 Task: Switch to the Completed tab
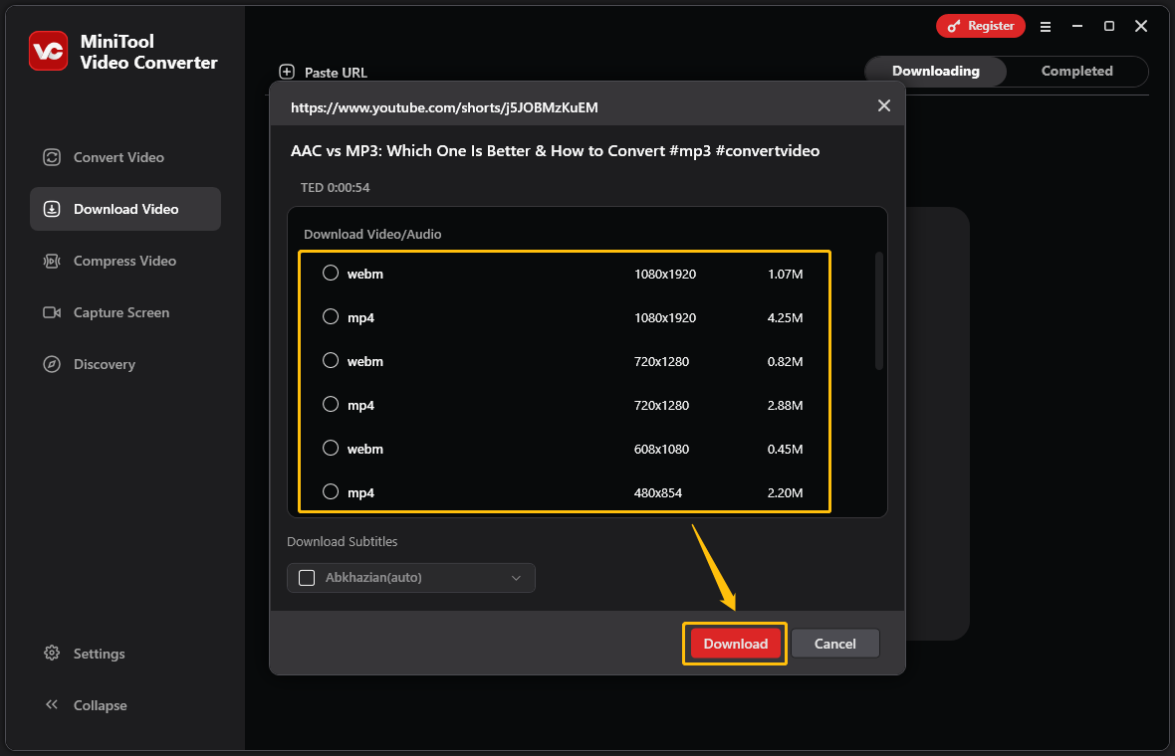pyautogui.click(x=1076, y=71)
